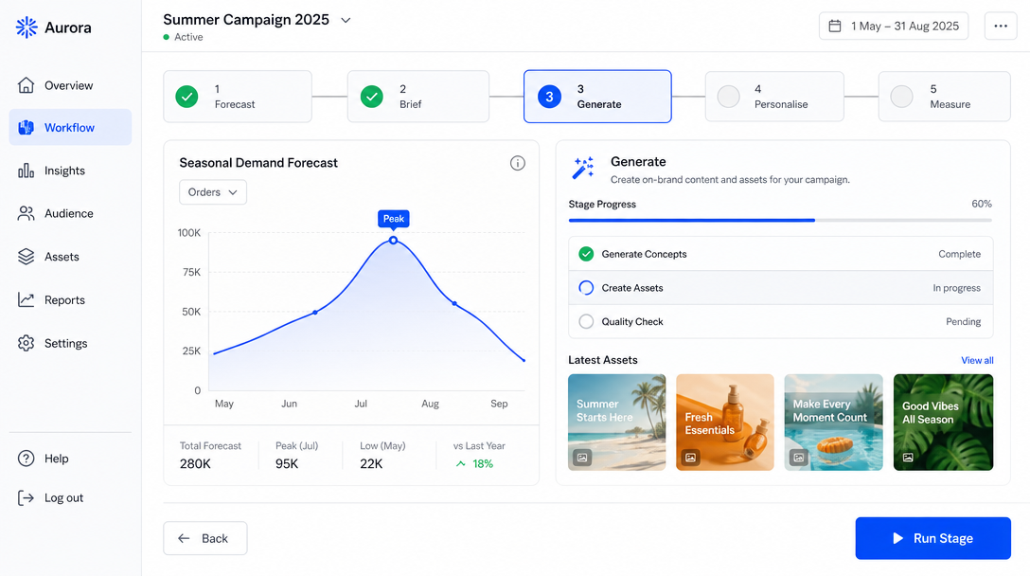This screenshot has height=576, width=1030.
Task: Click the Create Assets In progress status
Action: (956, 288)
